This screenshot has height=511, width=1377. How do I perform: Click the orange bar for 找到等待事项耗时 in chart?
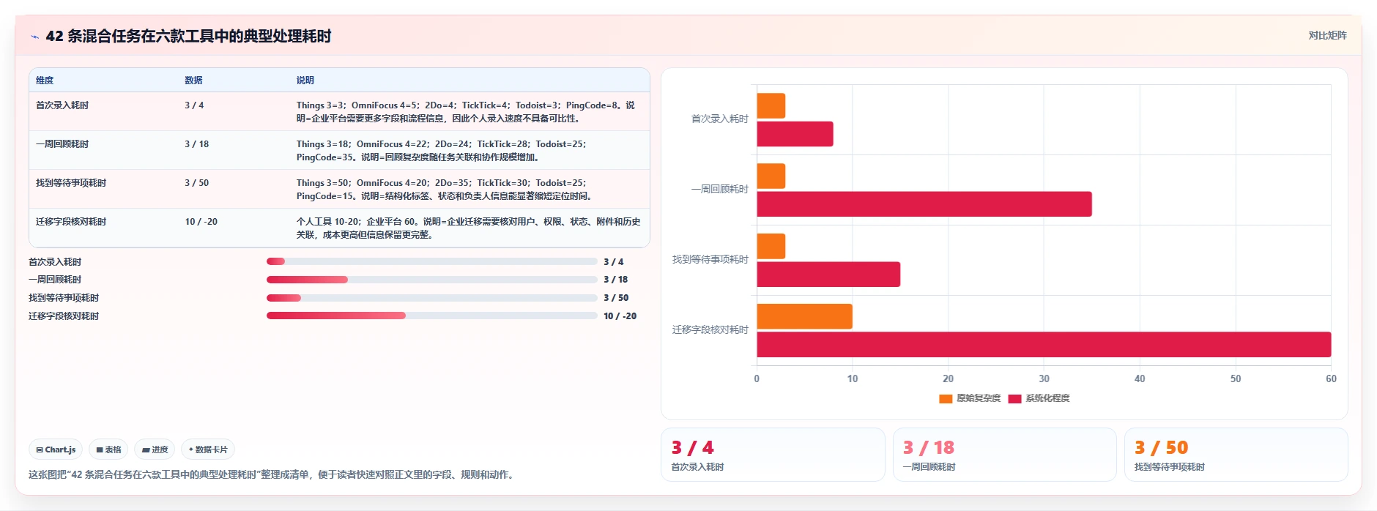(771, 246)
